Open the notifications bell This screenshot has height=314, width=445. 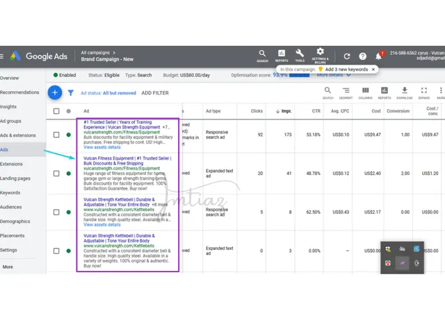tap(379, 56)
